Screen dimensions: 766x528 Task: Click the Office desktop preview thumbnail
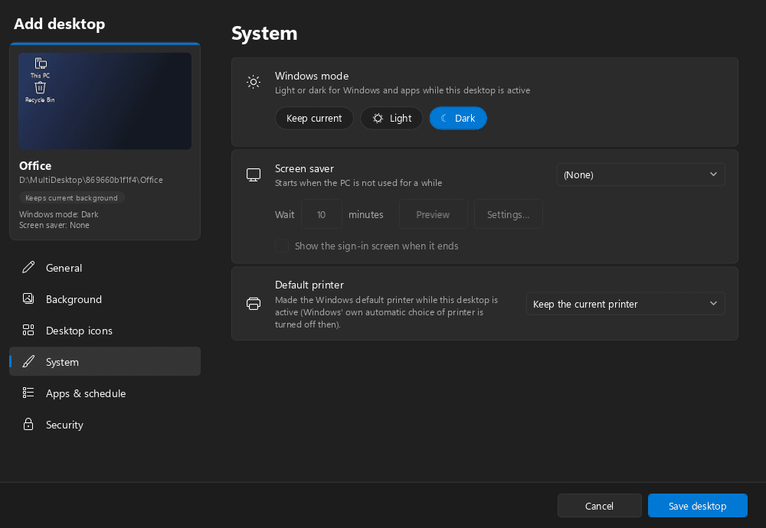tap(105, 101)
